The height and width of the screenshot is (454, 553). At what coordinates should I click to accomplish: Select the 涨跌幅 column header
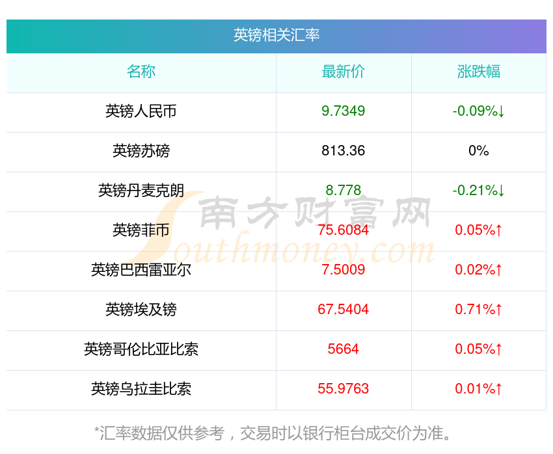pyautogui.click(x=479, y=72)
